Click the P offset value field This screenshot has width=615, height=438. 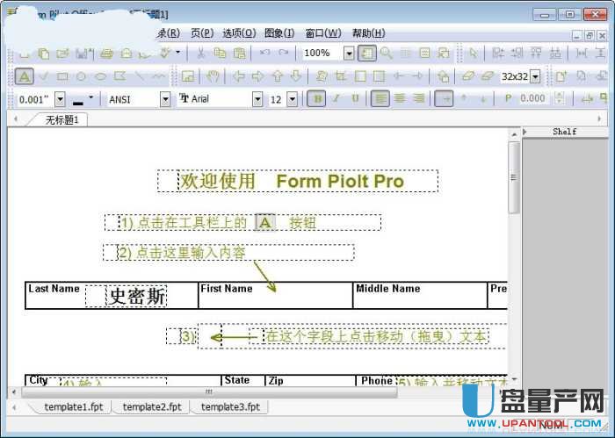[532, 99]
